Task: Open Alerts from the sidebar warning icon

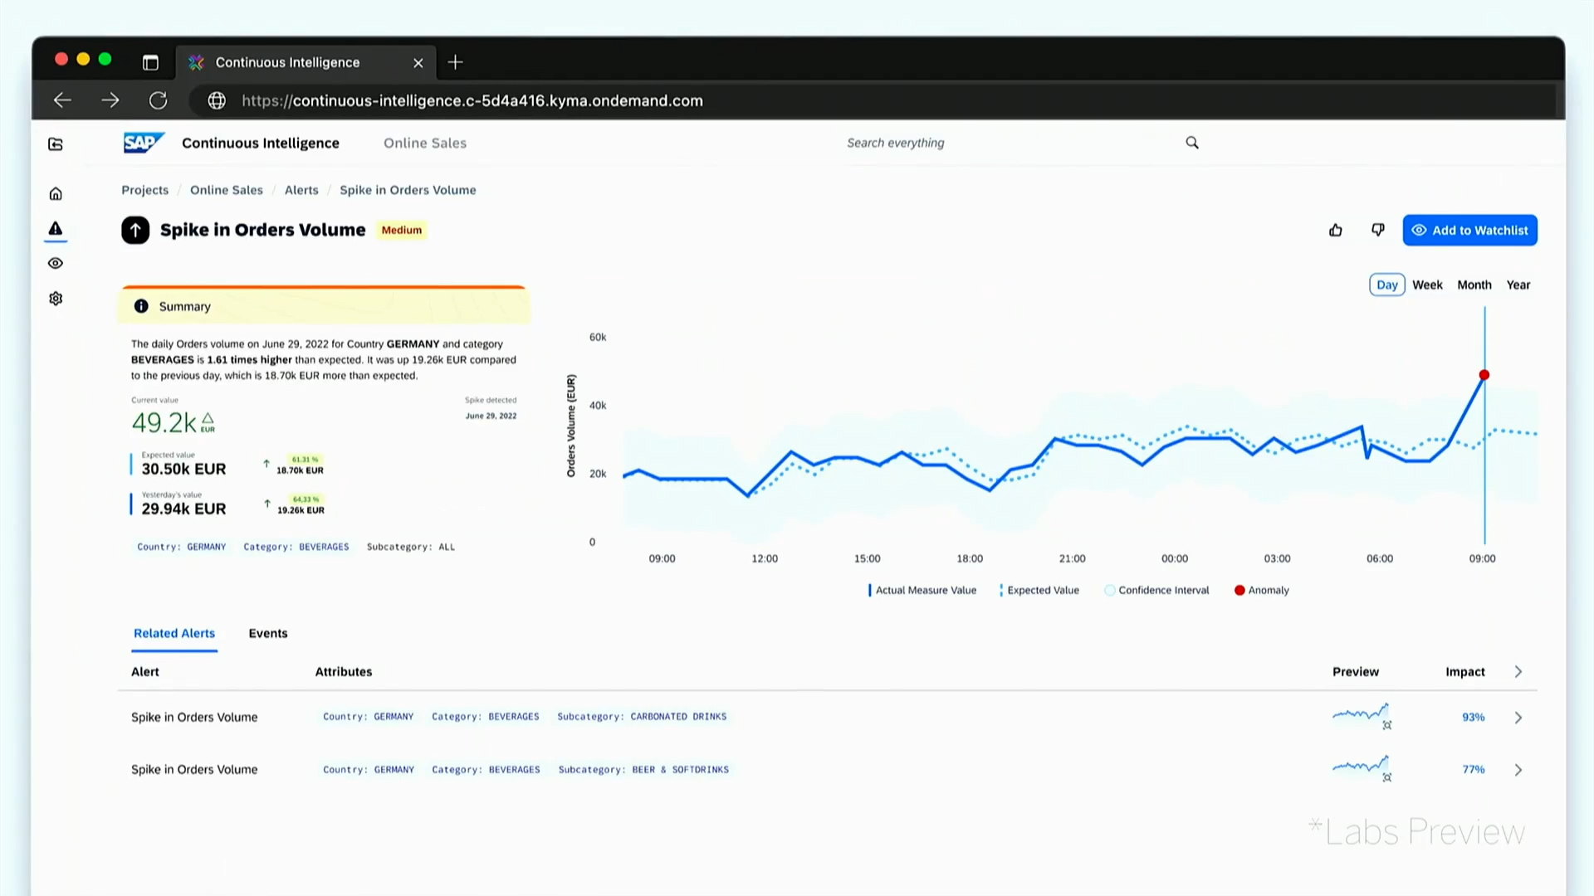Action: [56, 229]
